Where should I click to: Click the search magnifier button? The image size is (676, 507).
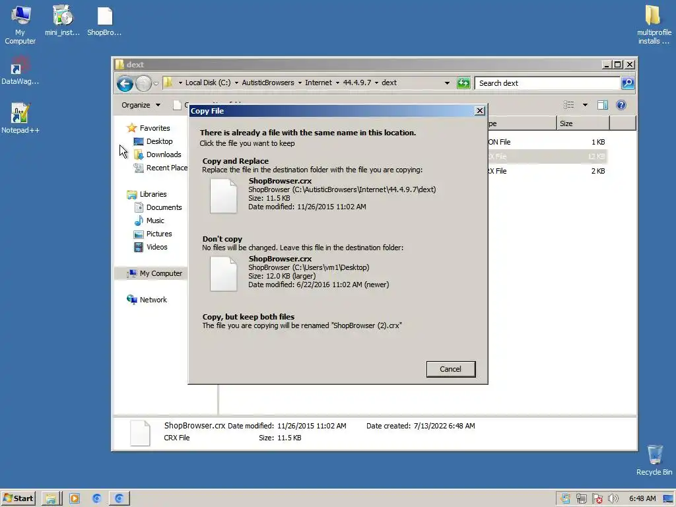[x=628, y=83]
